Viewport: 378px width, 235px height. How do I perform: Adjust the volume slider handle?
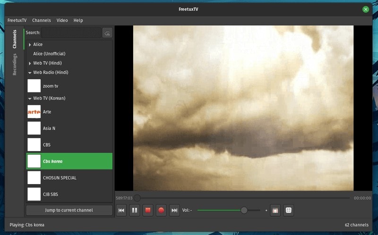pos(244,210)
